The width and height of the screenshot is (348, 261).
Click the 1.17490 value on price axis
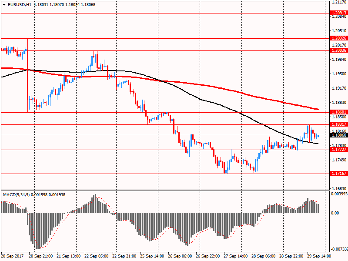click(x=339, y=160)
